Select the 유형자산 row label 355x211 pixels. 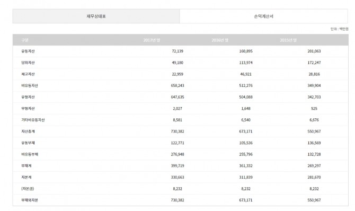point(28,97)
